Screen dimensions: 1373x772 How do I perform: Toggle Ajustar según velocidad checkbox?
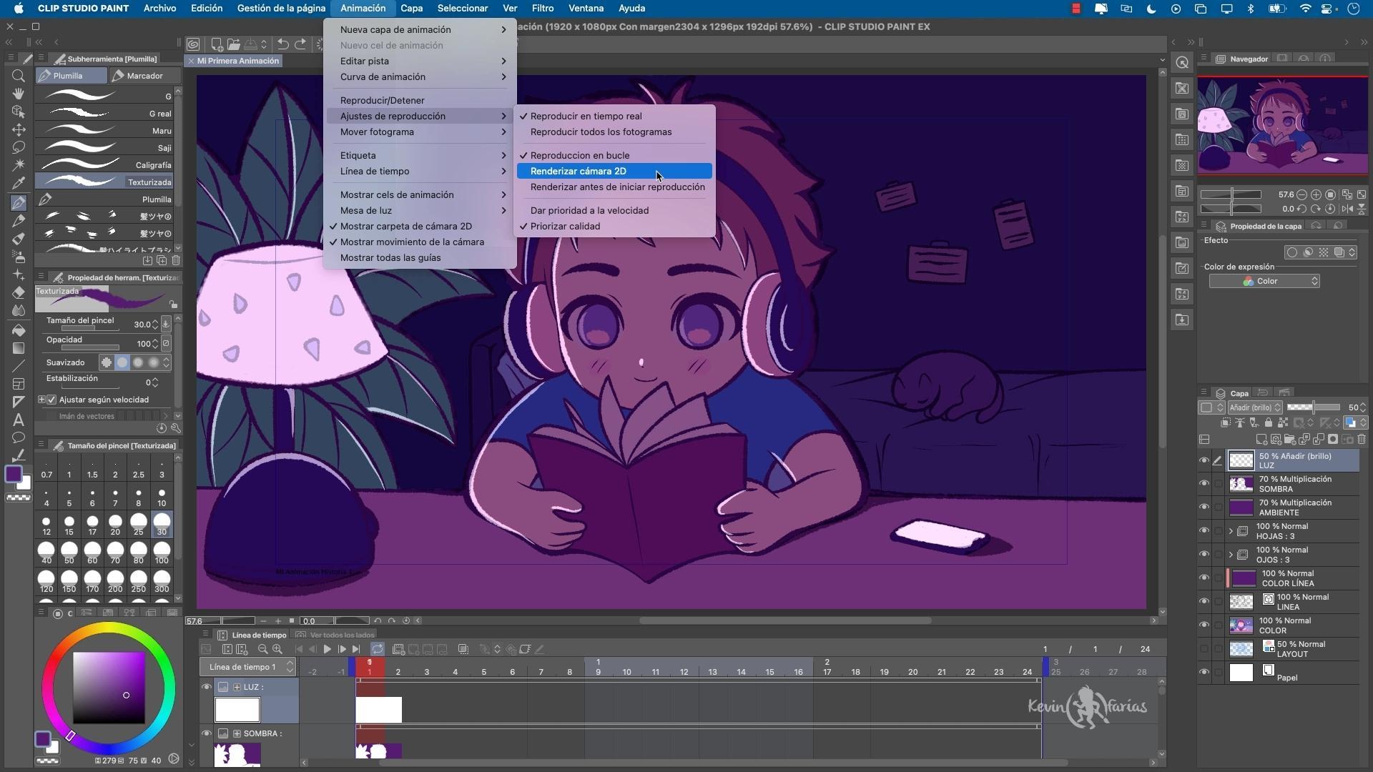pyautogui.click(x=51, y=400)
